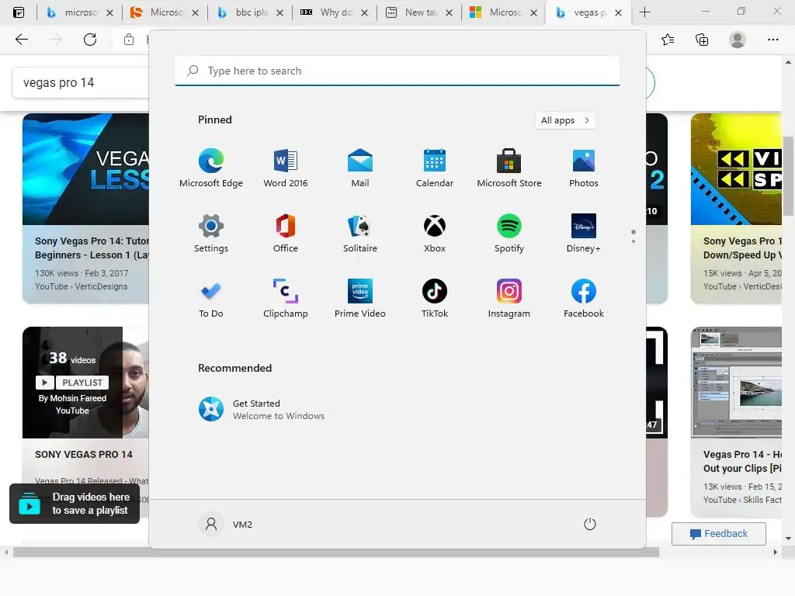Screen dimensions: 795x596
Task: Click the horizontal scrollbar
Action: [335, 552]
